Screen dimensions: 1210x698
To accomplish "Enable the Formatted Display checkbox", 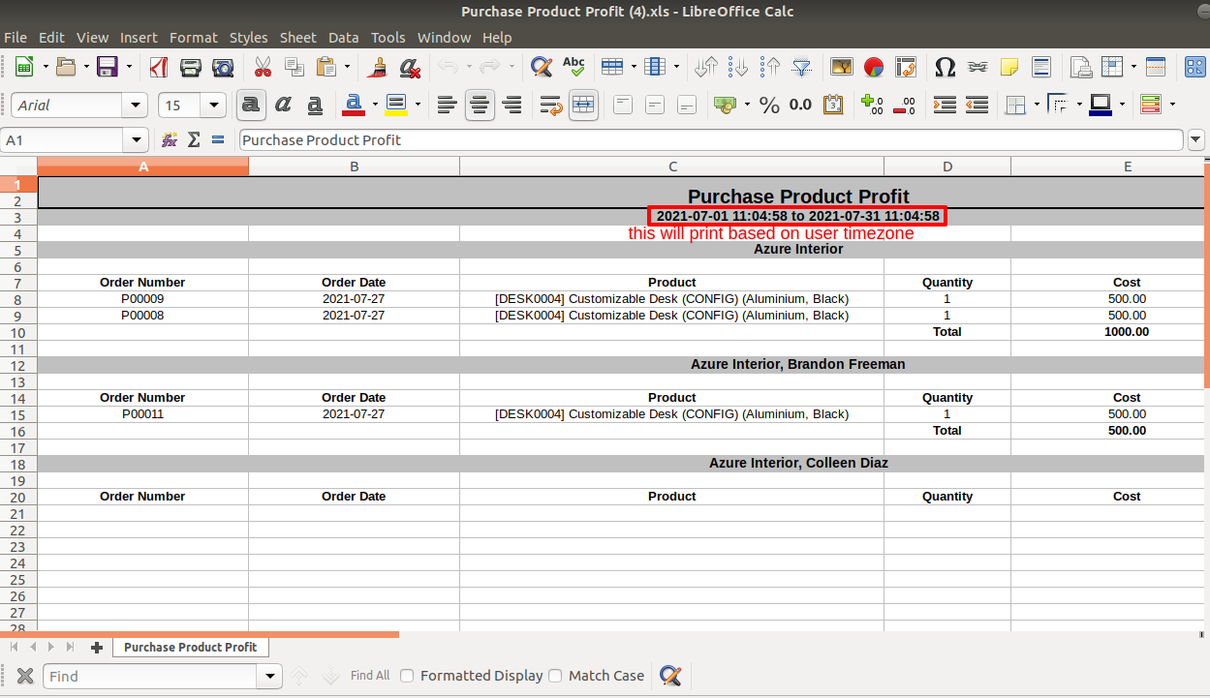I will click(408, 676).
